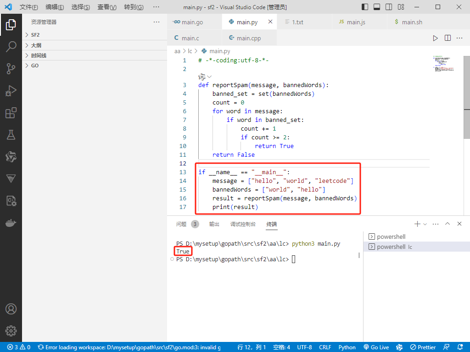Click Prettier in the status bar
This screenshot has height=352, width=470.
[x=423, y=347]
